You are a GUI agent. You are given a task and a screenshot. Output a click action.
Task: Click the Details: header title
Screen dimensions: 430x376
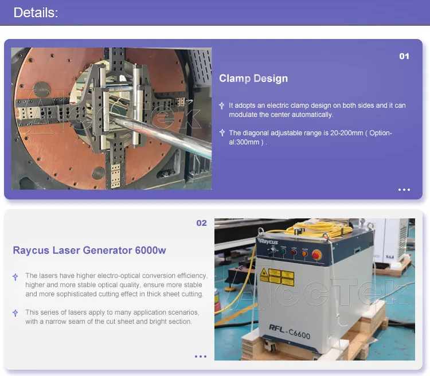[x=36, y=13]
